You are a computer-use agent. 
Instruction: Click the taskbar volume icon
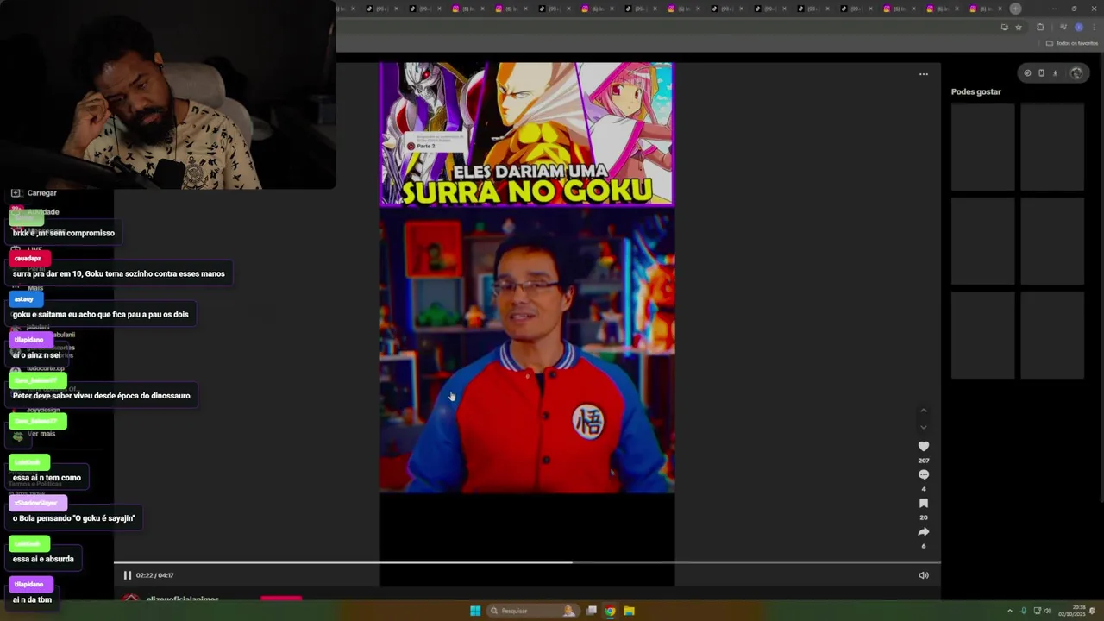1047,611
